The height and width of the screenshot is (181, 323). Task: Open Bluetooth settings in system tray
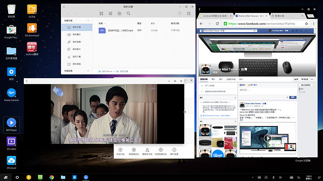click(274, 177)
